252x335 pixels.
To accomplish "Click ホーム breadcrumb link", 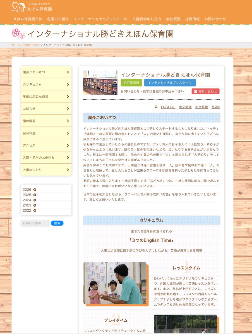I will [x=16, y=45].
